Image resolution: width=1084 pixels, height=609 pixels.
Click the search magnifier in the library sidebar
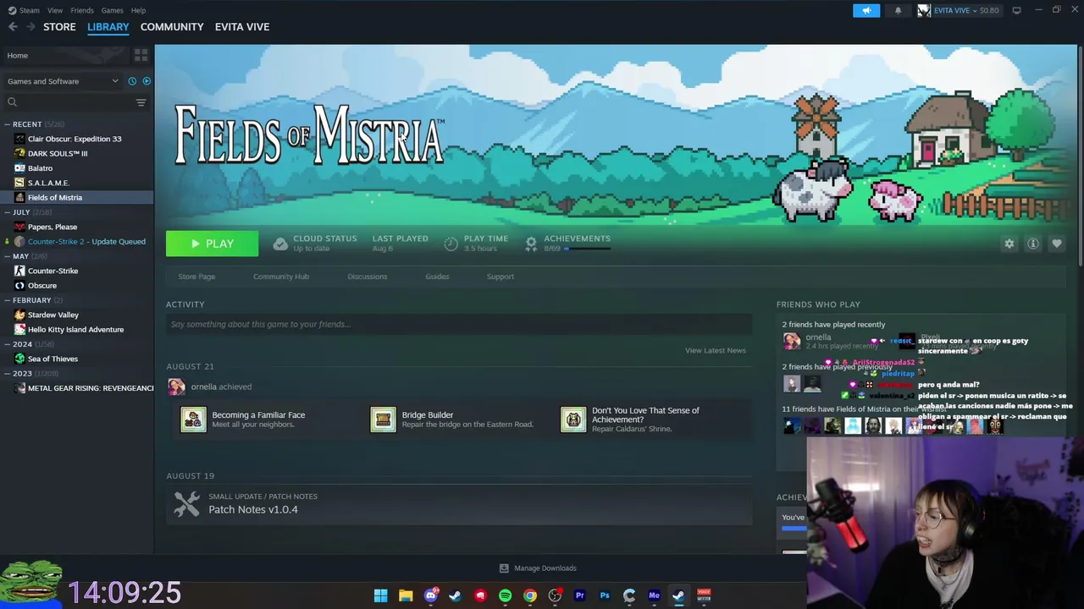pos(12,102)
